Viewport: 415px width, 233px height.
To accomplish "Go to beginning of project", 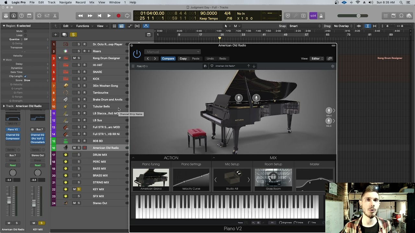I will 100,16.
